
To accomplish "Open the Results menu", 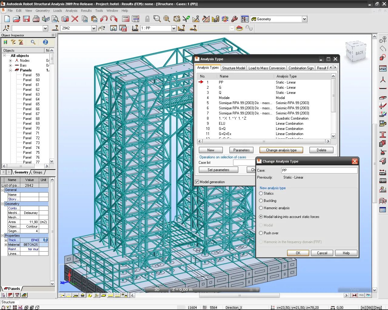I will pyautogui.click(x=86, y=11).
